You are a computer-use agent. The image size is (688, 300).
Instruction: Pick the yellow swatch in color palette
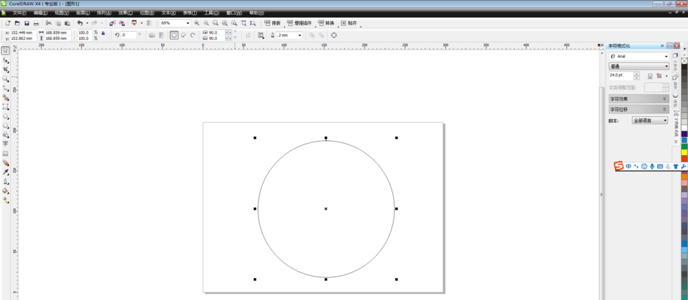click(x=685, y=152)
